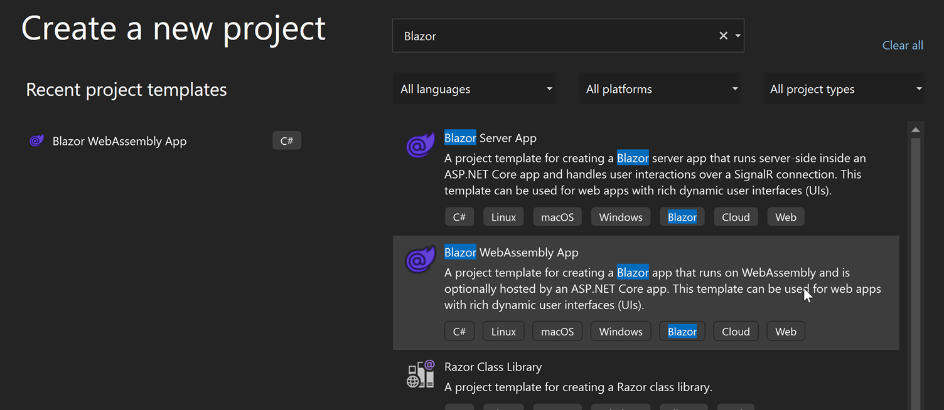Click the Blazor WebAssembly App template icon

tap(419, 258)
